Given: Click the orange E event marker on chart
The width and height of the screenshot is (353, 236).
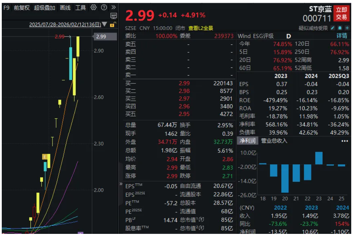Looking at the screenshot, I should pyautogui.click(x=45, y=157).
